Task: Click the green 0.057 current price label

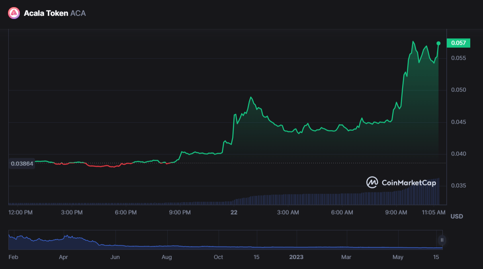Action: (459, 43)
